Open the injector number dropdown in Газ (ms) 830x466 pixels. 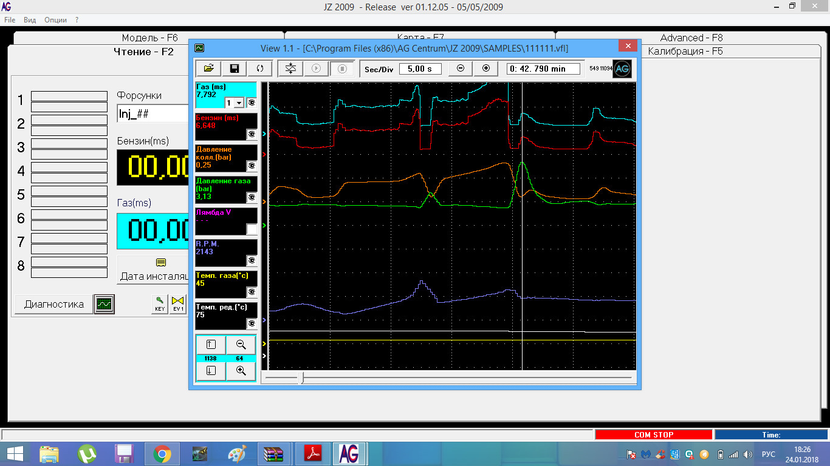(x=239, y=103)
